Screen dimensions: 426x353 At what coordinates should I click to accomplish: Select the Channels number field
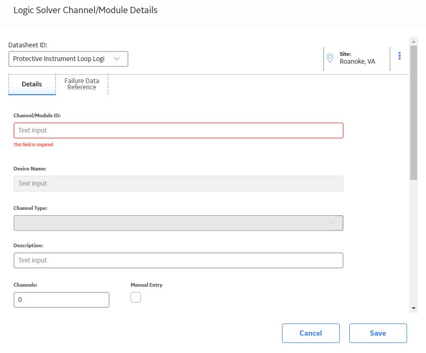click(x=62, y=300)
